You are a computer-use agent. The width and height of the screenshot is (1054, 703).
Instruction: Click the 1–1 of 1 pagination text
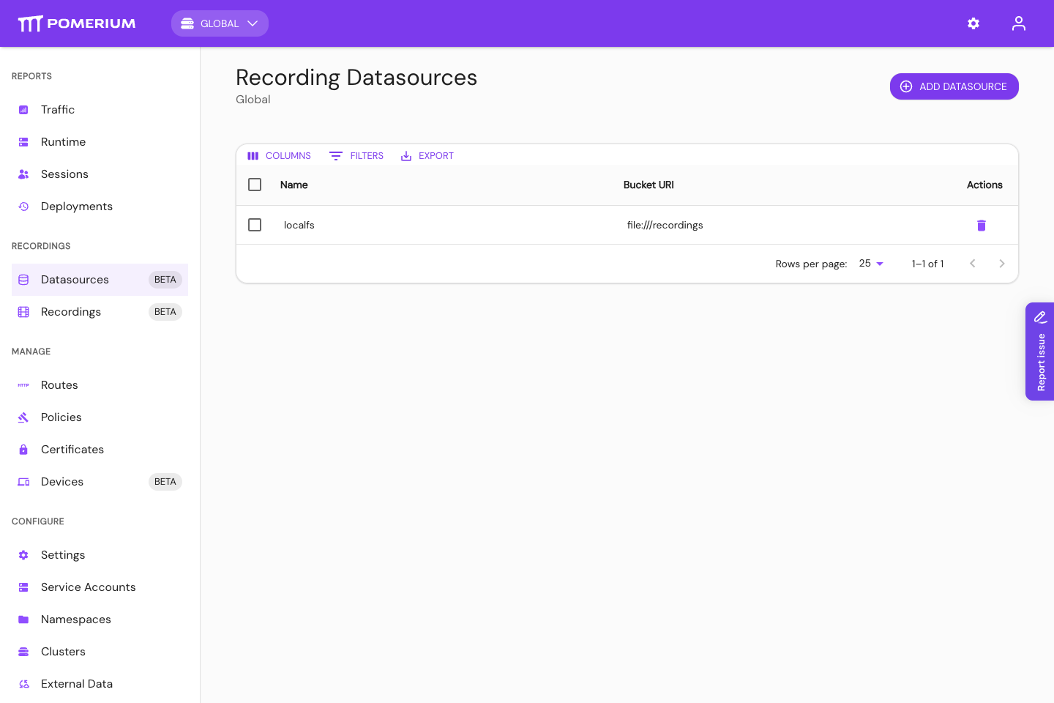pyautogui.click(x=928, y=264)
